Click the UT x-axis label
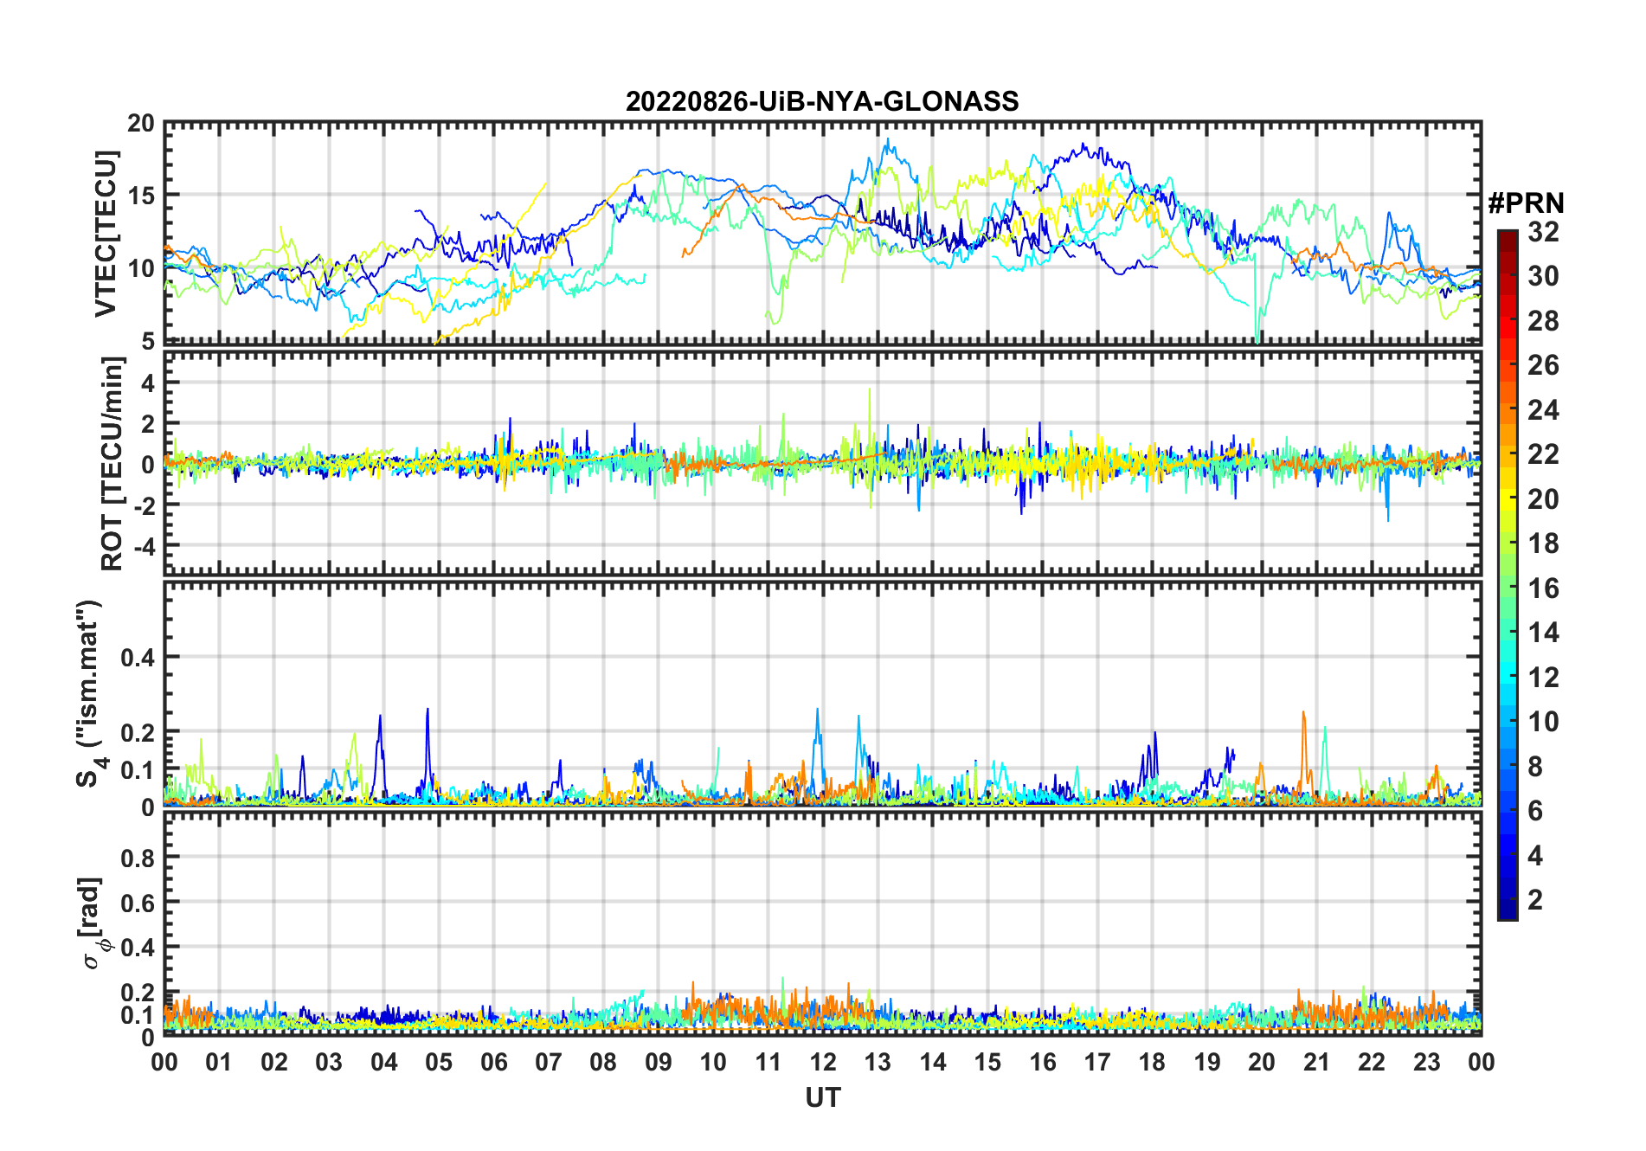This screenshot has width=1646, height=1151. 823,1098
